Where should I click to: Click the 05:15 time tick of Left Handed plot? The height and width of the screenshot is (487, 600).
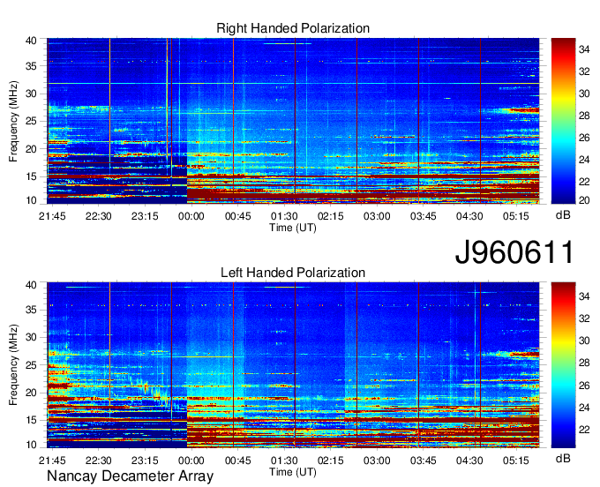click(516, 461)
